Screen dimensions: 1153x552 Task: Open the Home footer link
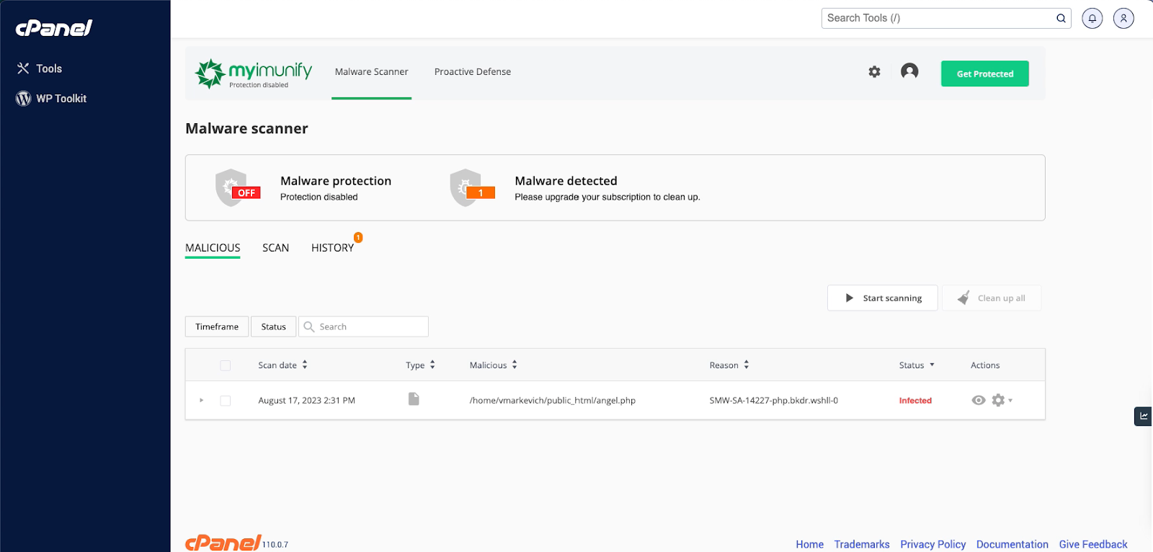click(x=809, y=544)
